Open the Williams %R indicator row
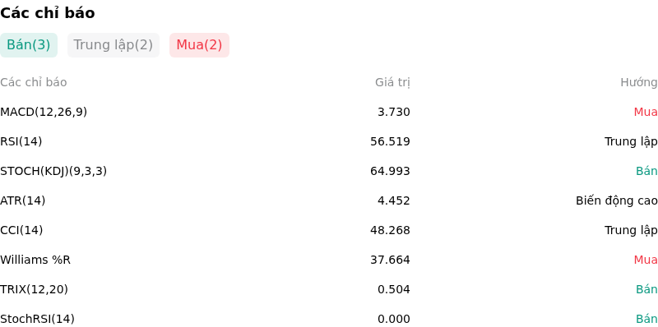The width and height of the screenshot is (658, 327). point(329,260)
